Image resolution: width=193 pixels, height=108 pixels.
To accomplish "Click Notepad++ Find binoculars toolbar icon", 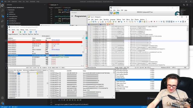I will coord(119,22).
